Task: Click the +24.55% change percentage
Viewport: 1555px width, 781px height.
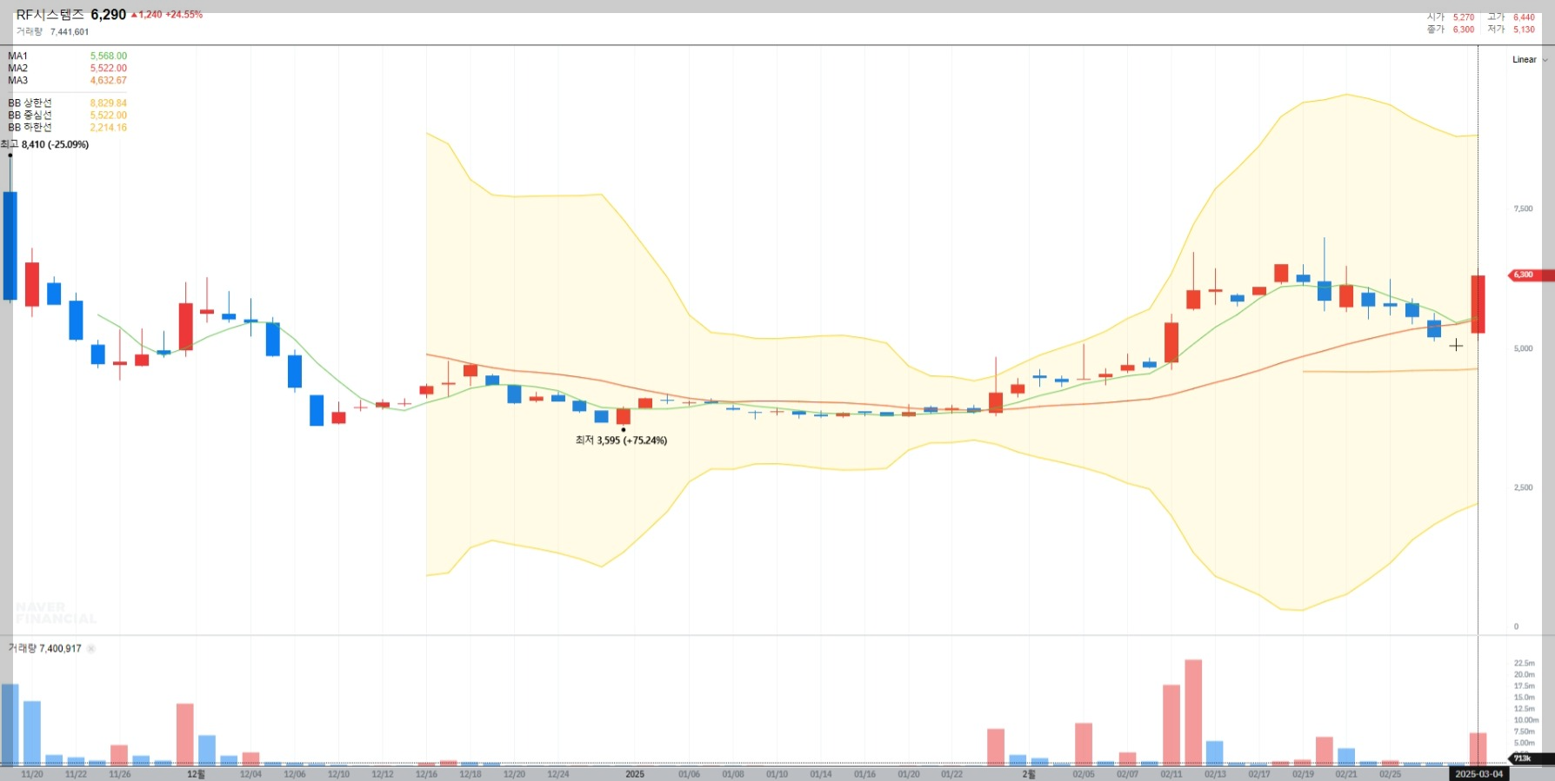Action: (x=184, y=15)
